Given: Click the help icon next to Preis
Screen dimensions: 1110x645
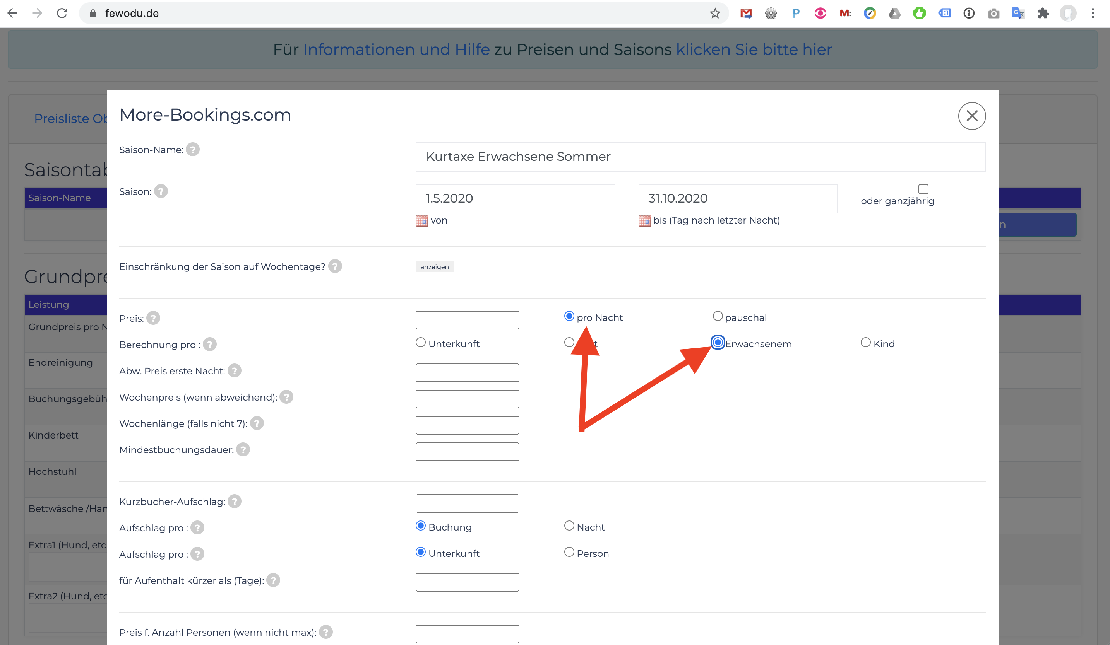Looking at the screenshot, I should click(153, 318).
